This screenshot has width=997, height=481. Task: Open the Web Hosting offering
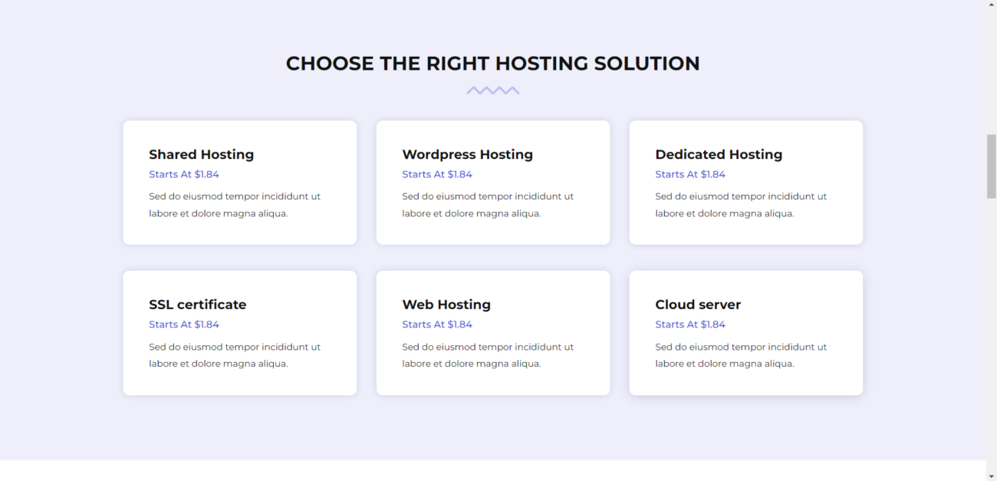click(x=446, y=304)
